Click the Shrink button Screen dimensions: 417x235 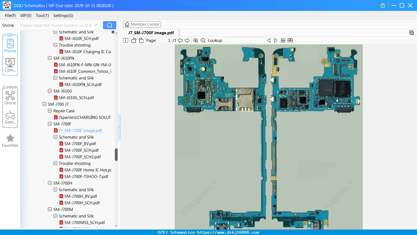point(8,25)
